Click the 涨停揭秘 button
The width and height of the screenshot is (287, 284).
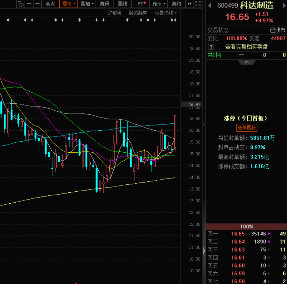[247, 128]
